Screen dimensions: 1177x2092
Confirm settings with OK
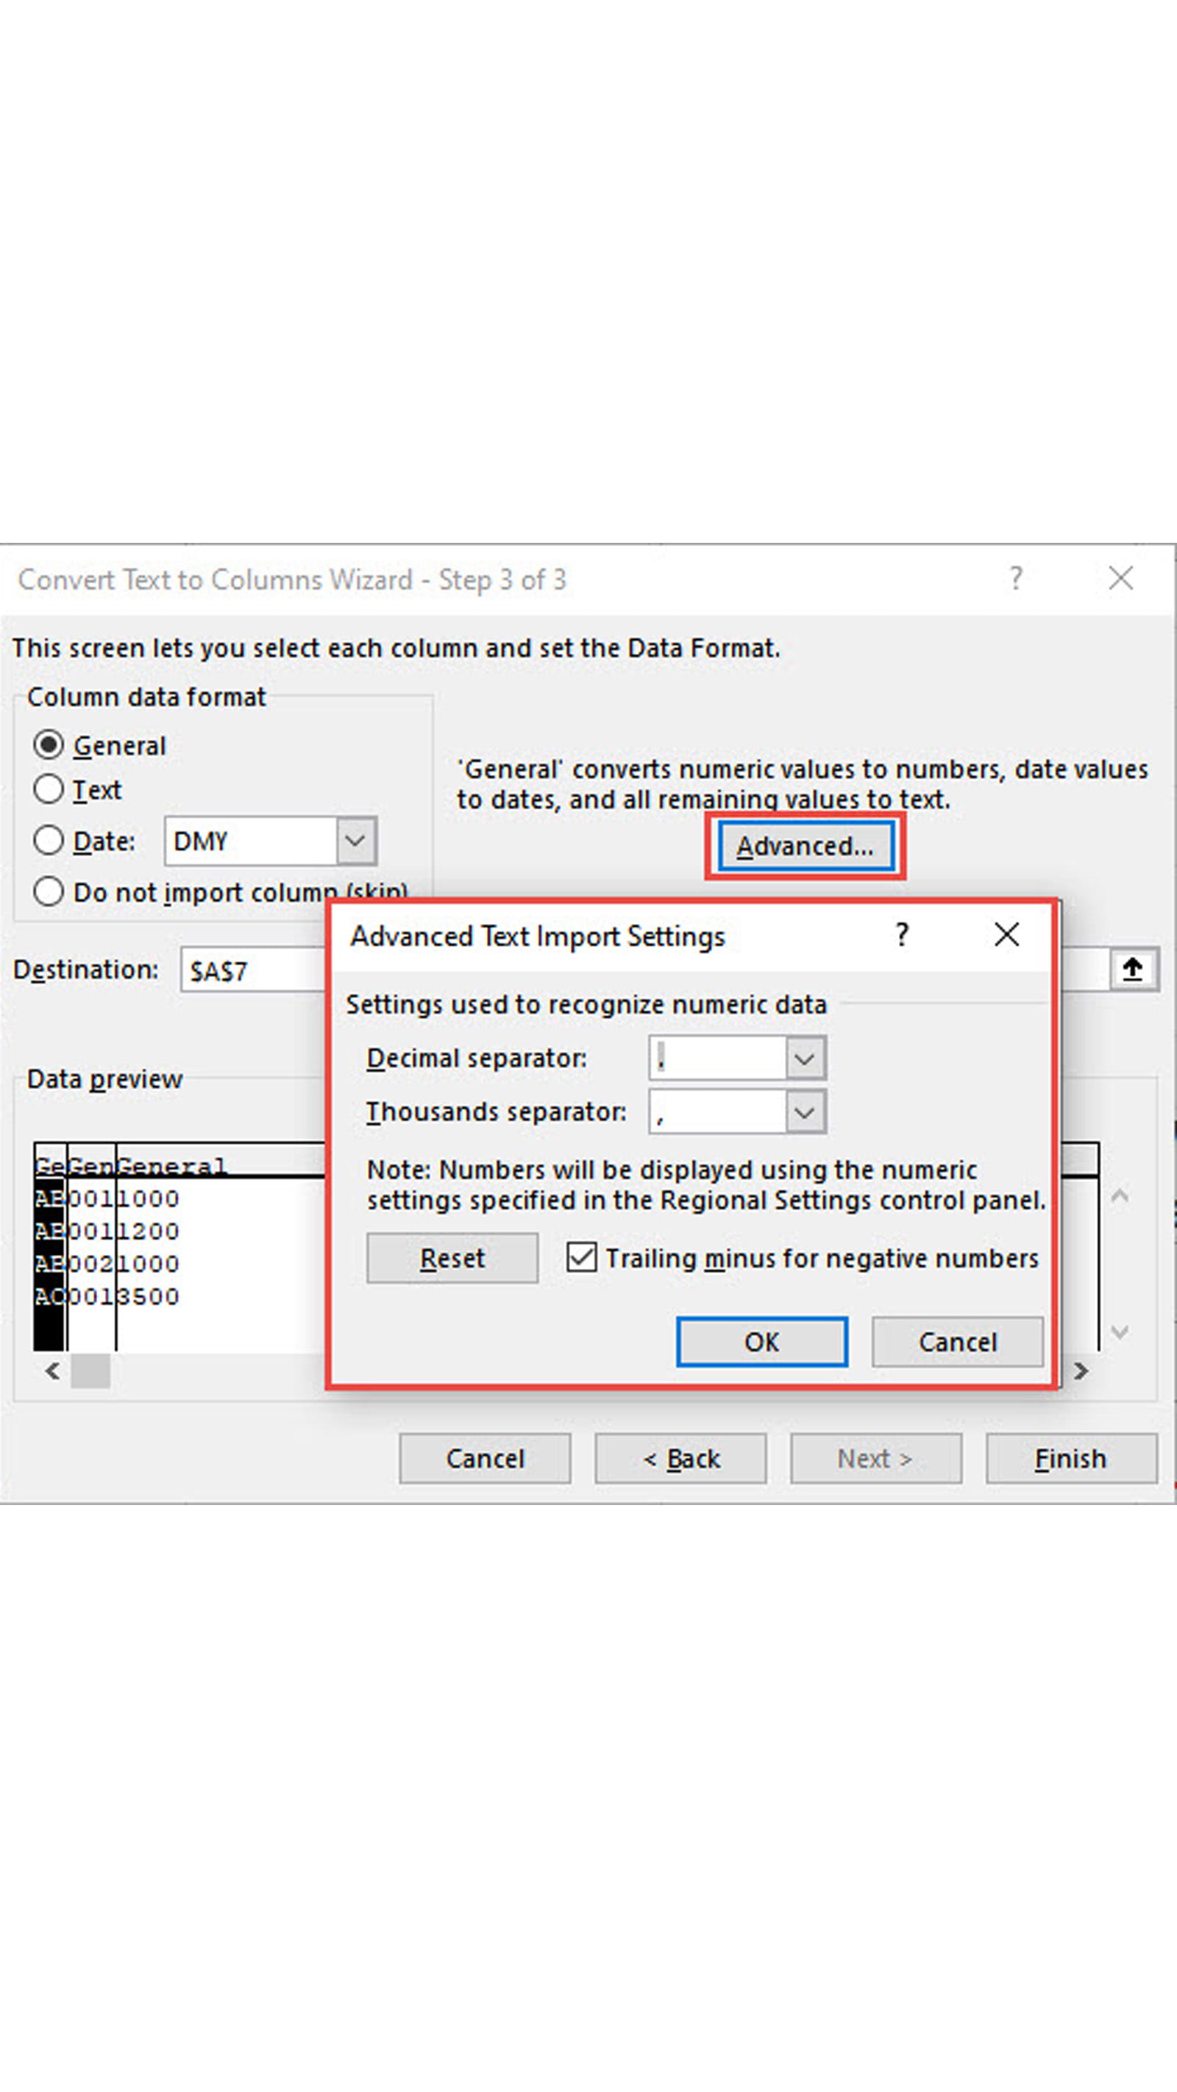[x=761, y=1342]
